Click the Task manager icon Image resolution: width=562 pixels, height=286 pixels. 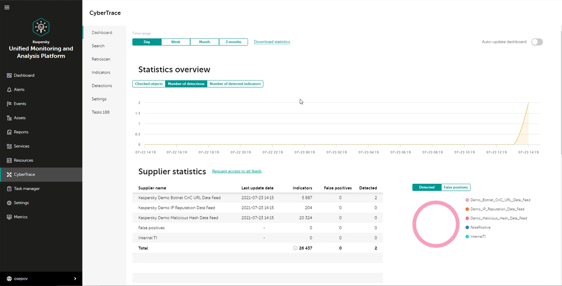(9, 189)
